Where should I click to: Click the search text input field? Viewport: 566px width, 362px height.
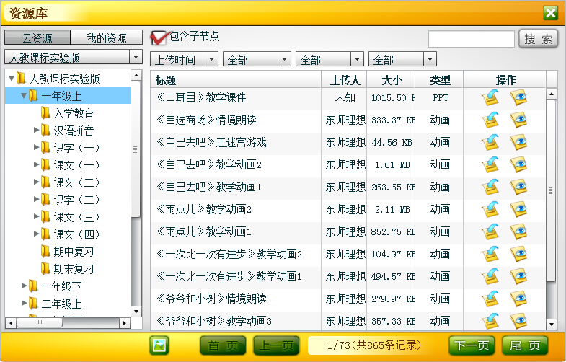coord(471,39)
